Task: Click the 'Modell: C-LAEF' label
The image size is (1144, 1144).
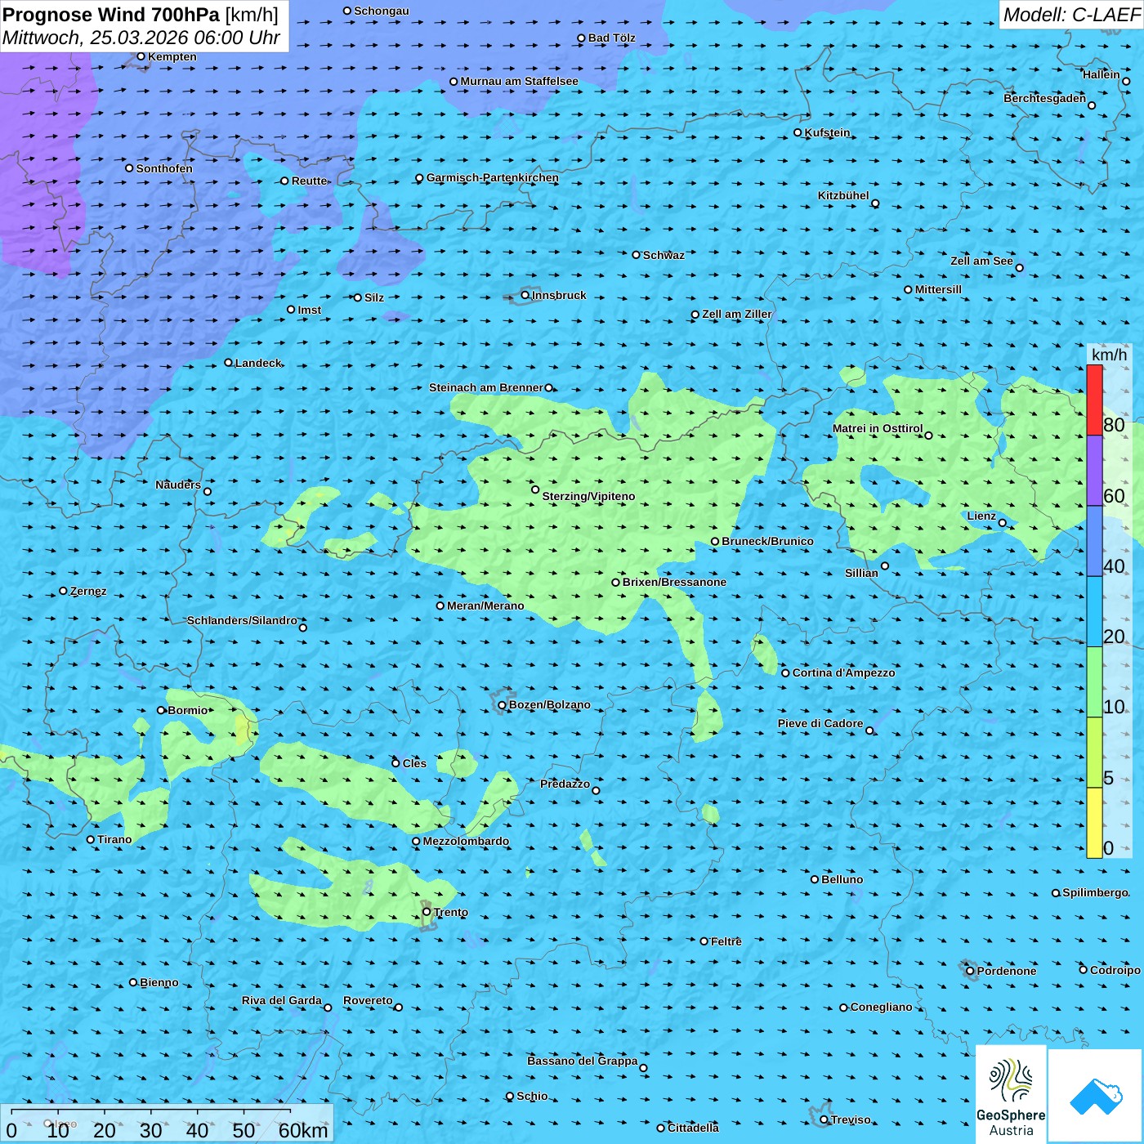Action: coord(1070,15)
